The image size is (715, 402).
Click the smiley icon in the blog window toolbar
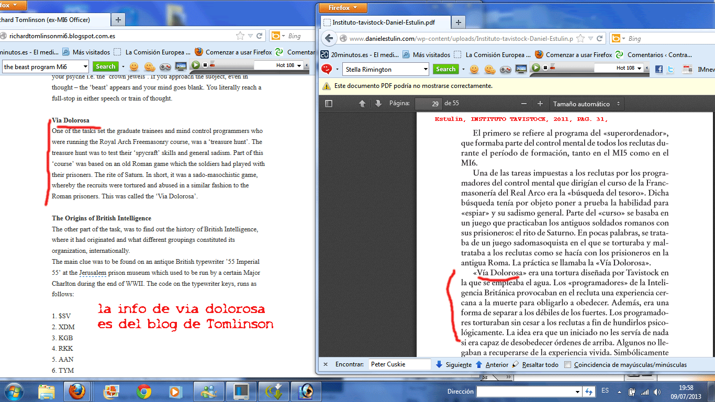(134, 66)
